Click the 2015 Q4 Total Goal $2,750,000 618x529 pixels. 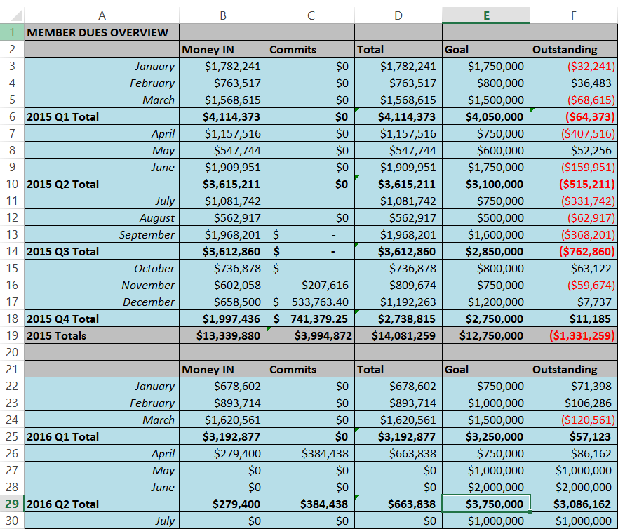(485, 319)
